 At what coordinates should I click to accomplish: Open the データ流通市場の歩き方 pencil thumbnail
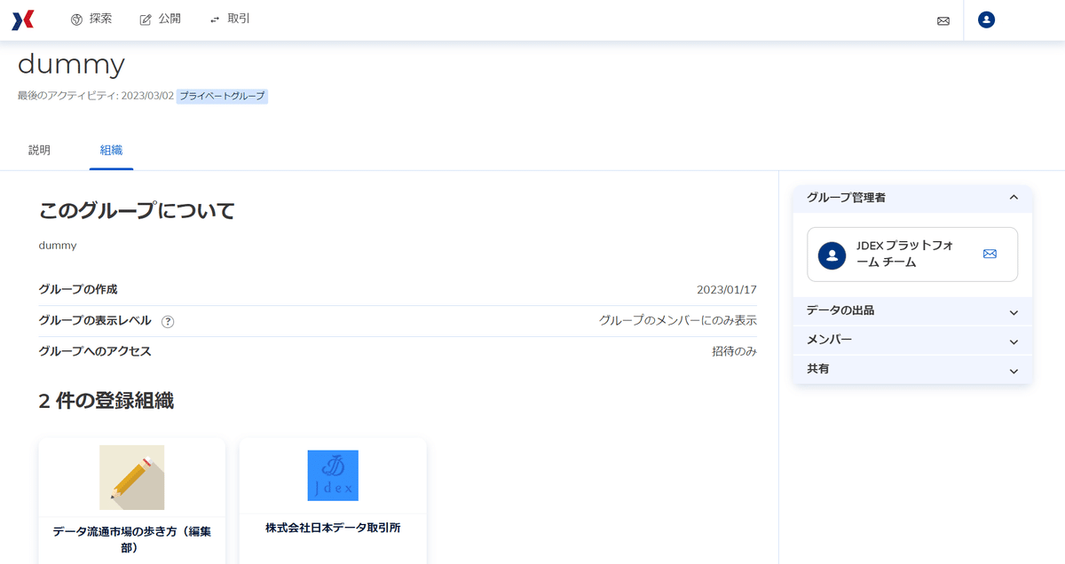(x=131, y=477)
